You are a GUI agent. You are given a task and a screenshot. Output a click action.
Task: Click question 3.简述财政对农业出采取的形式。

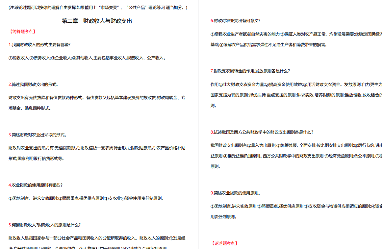pyautogui.click(x=38, y=135)
